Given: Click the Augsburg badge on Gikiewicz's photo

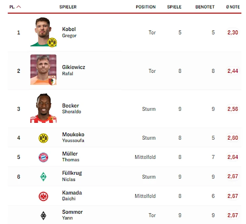Looking at the screenshot, I should [x=52, y=80].
